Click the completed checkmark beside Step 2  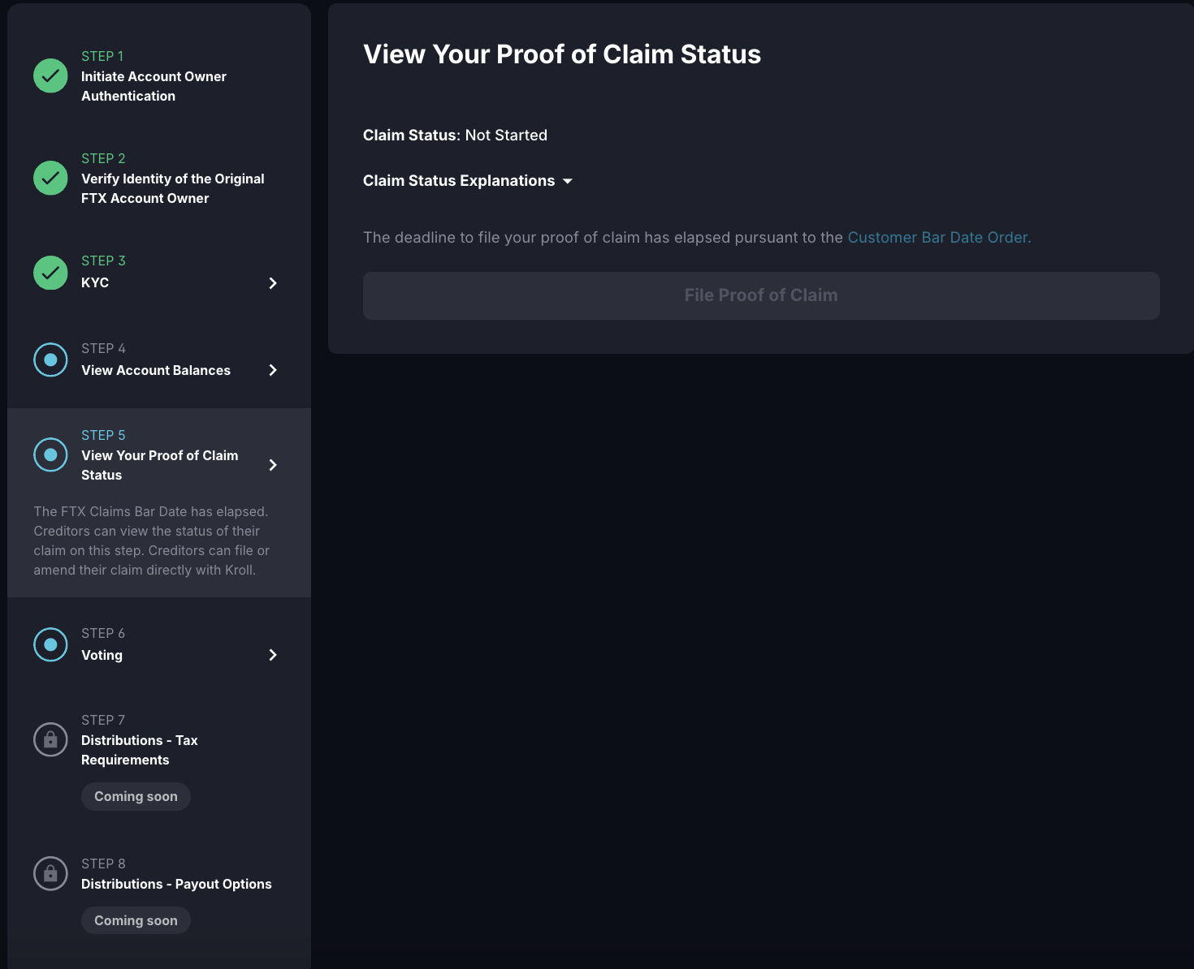point(50,178)
